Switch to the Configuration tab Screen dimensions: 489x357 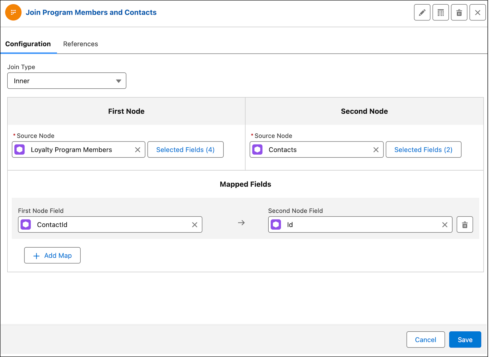(28, 44)
